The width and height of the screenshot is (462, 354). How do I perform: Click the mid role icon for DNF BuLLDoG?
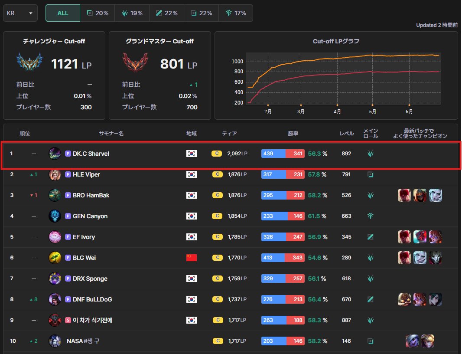click(371, 299)
